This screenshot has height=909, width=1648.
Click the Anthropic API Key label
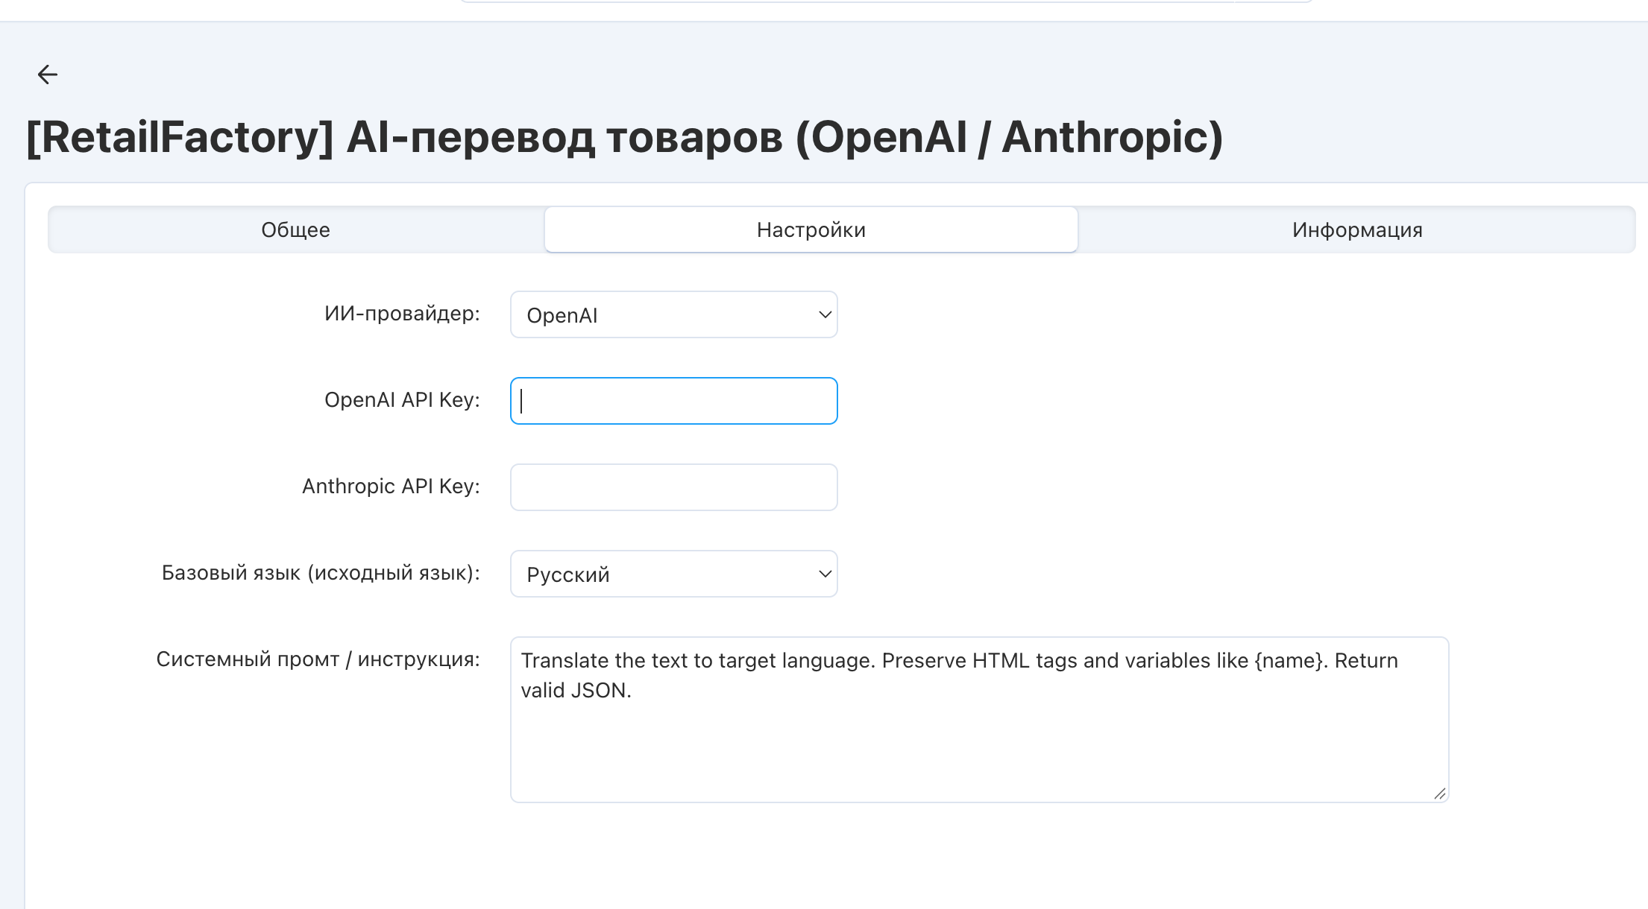(391, 487)
